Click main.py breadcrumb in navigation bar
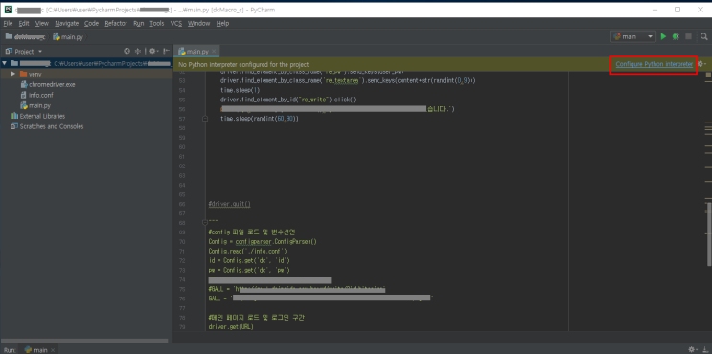This screenshot has height=354, width=712. pos(68,37)
